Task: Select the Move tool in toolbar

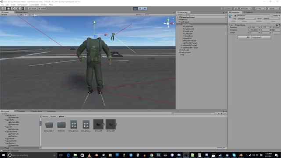Action: coord(8,9)
